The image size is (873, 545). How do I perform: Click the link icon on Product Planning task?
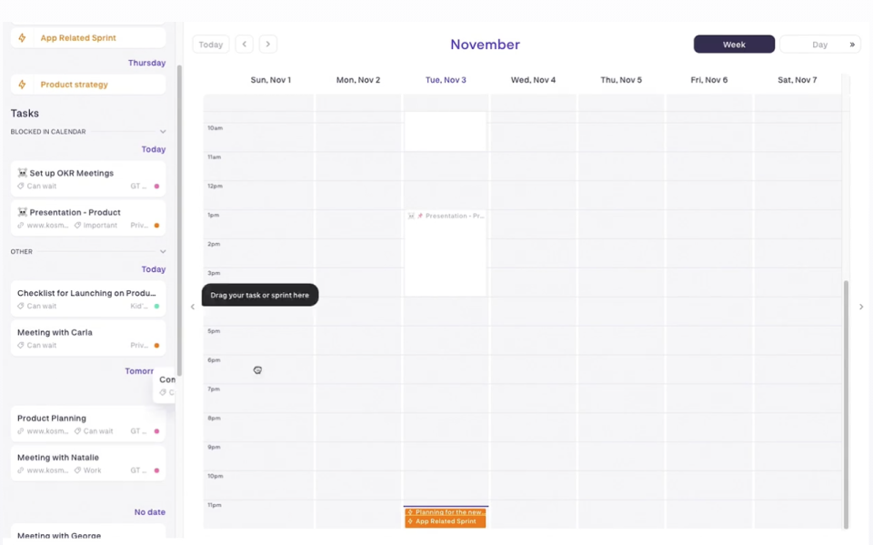pyautogui.click(x=20, y=430)
